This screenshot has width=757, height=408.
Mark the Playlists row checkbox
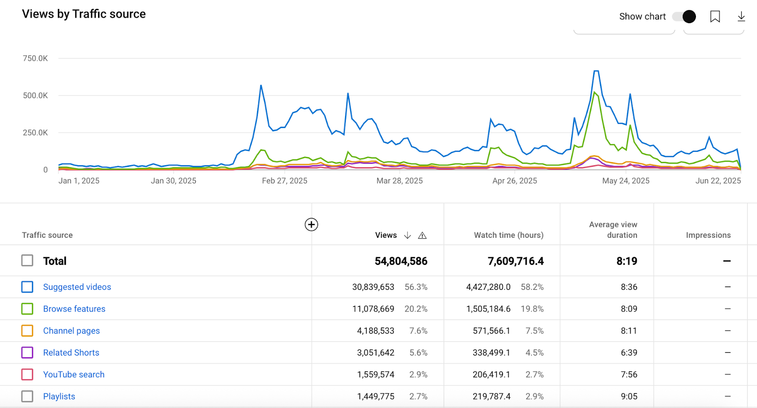(27, 396)
